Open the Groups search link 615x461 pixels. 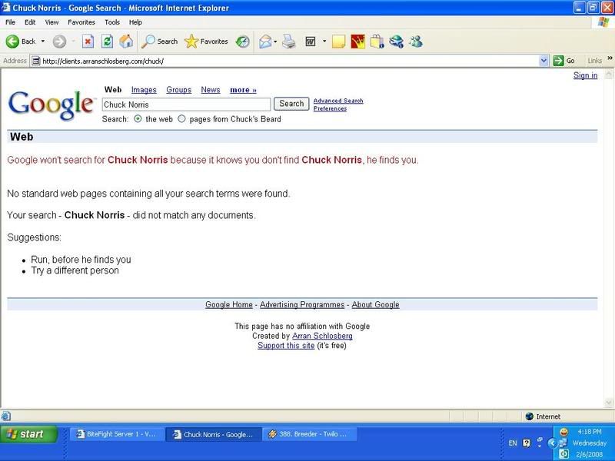pyautogui.click(x=178, y=90)
